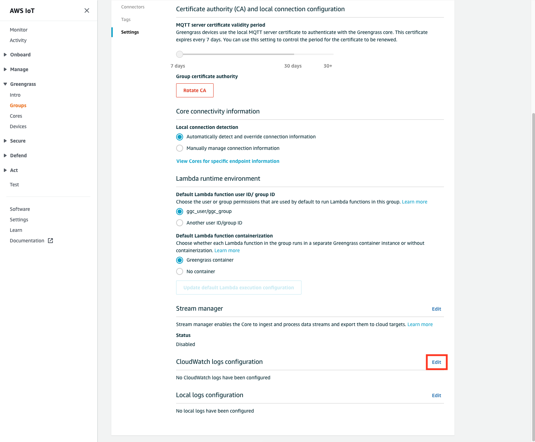Open Activity in sidebar

point(18,40)
